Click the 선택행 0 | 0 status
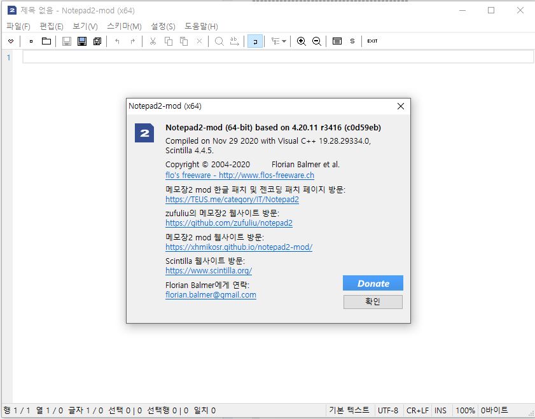The width and height of the screenshot is (535, 419). point(167,411)
